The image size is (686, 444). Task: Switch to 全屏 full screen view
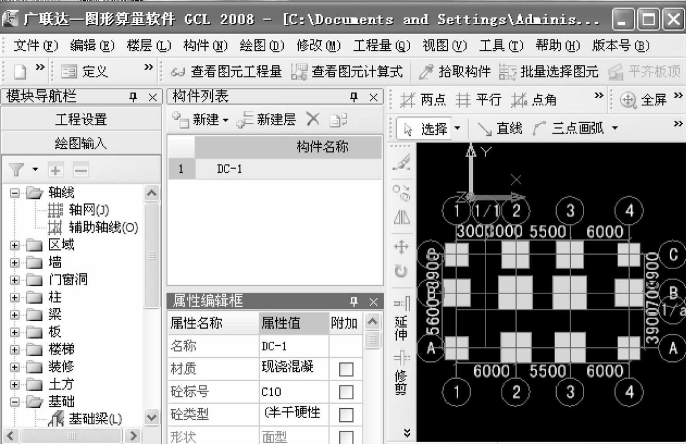[644, 100]
